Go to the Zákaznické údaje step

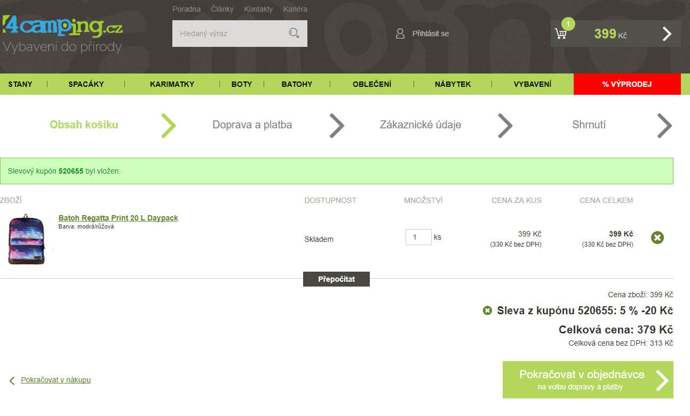420,125
